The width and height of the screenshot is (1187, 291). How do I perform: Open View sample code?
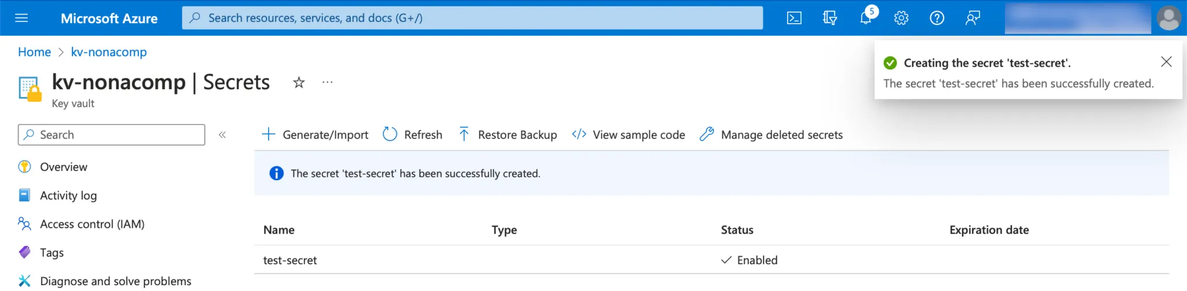coord(628,134)
